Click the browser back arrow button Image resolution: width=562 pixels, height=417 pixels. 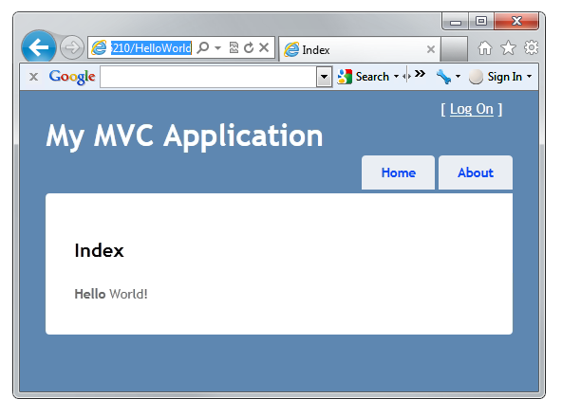[39, 46]
